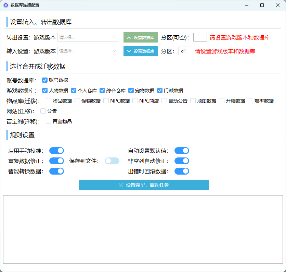This screenshot has height=272, width=286.
Task: Enable the 物品数据 checkbox
Action: pyautogui.click(x=49, y=101)
